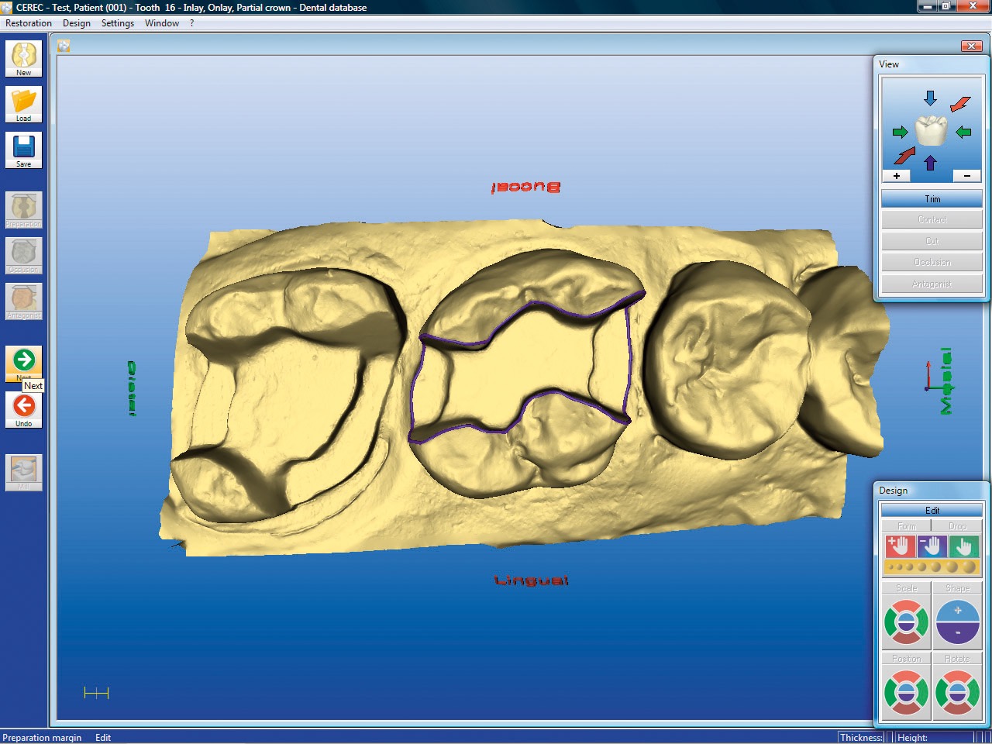992x744 pixels.
Task: Open the Settings menu
Action: [x=118, y=23]
